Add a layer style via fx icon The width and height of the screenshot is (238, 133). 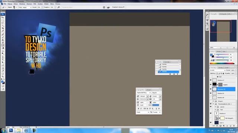[x=217, y=126]
